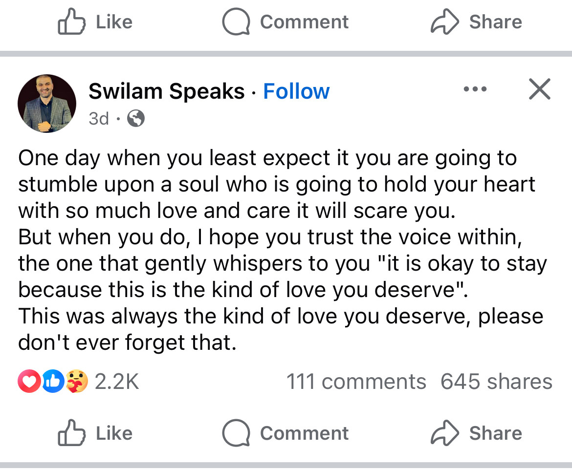This screenshot has width=572, height=471.
Task: Tap the Share arrow icon under Swilam post
Action: (x=444, y=433)
